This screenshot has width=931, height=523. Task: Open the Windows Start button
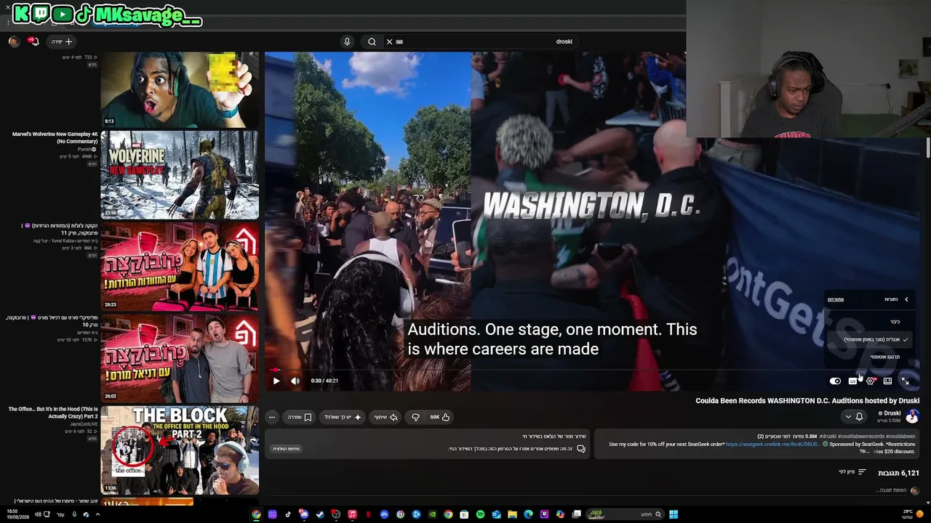[674, 514]
